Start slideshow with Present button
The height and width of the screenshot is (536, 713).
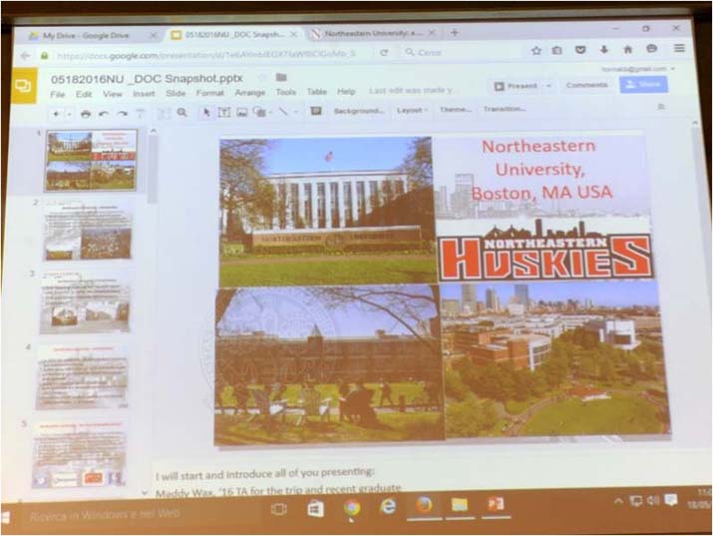516,86
